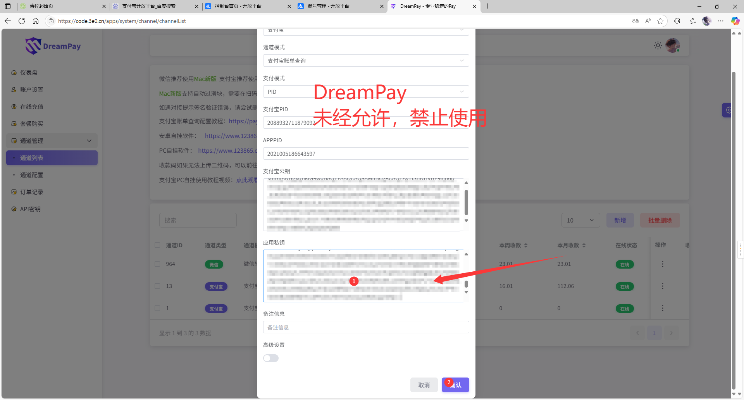Click the browser refresh icon
Viewport: 744px width, 400px height.
[x=22, y=21]
